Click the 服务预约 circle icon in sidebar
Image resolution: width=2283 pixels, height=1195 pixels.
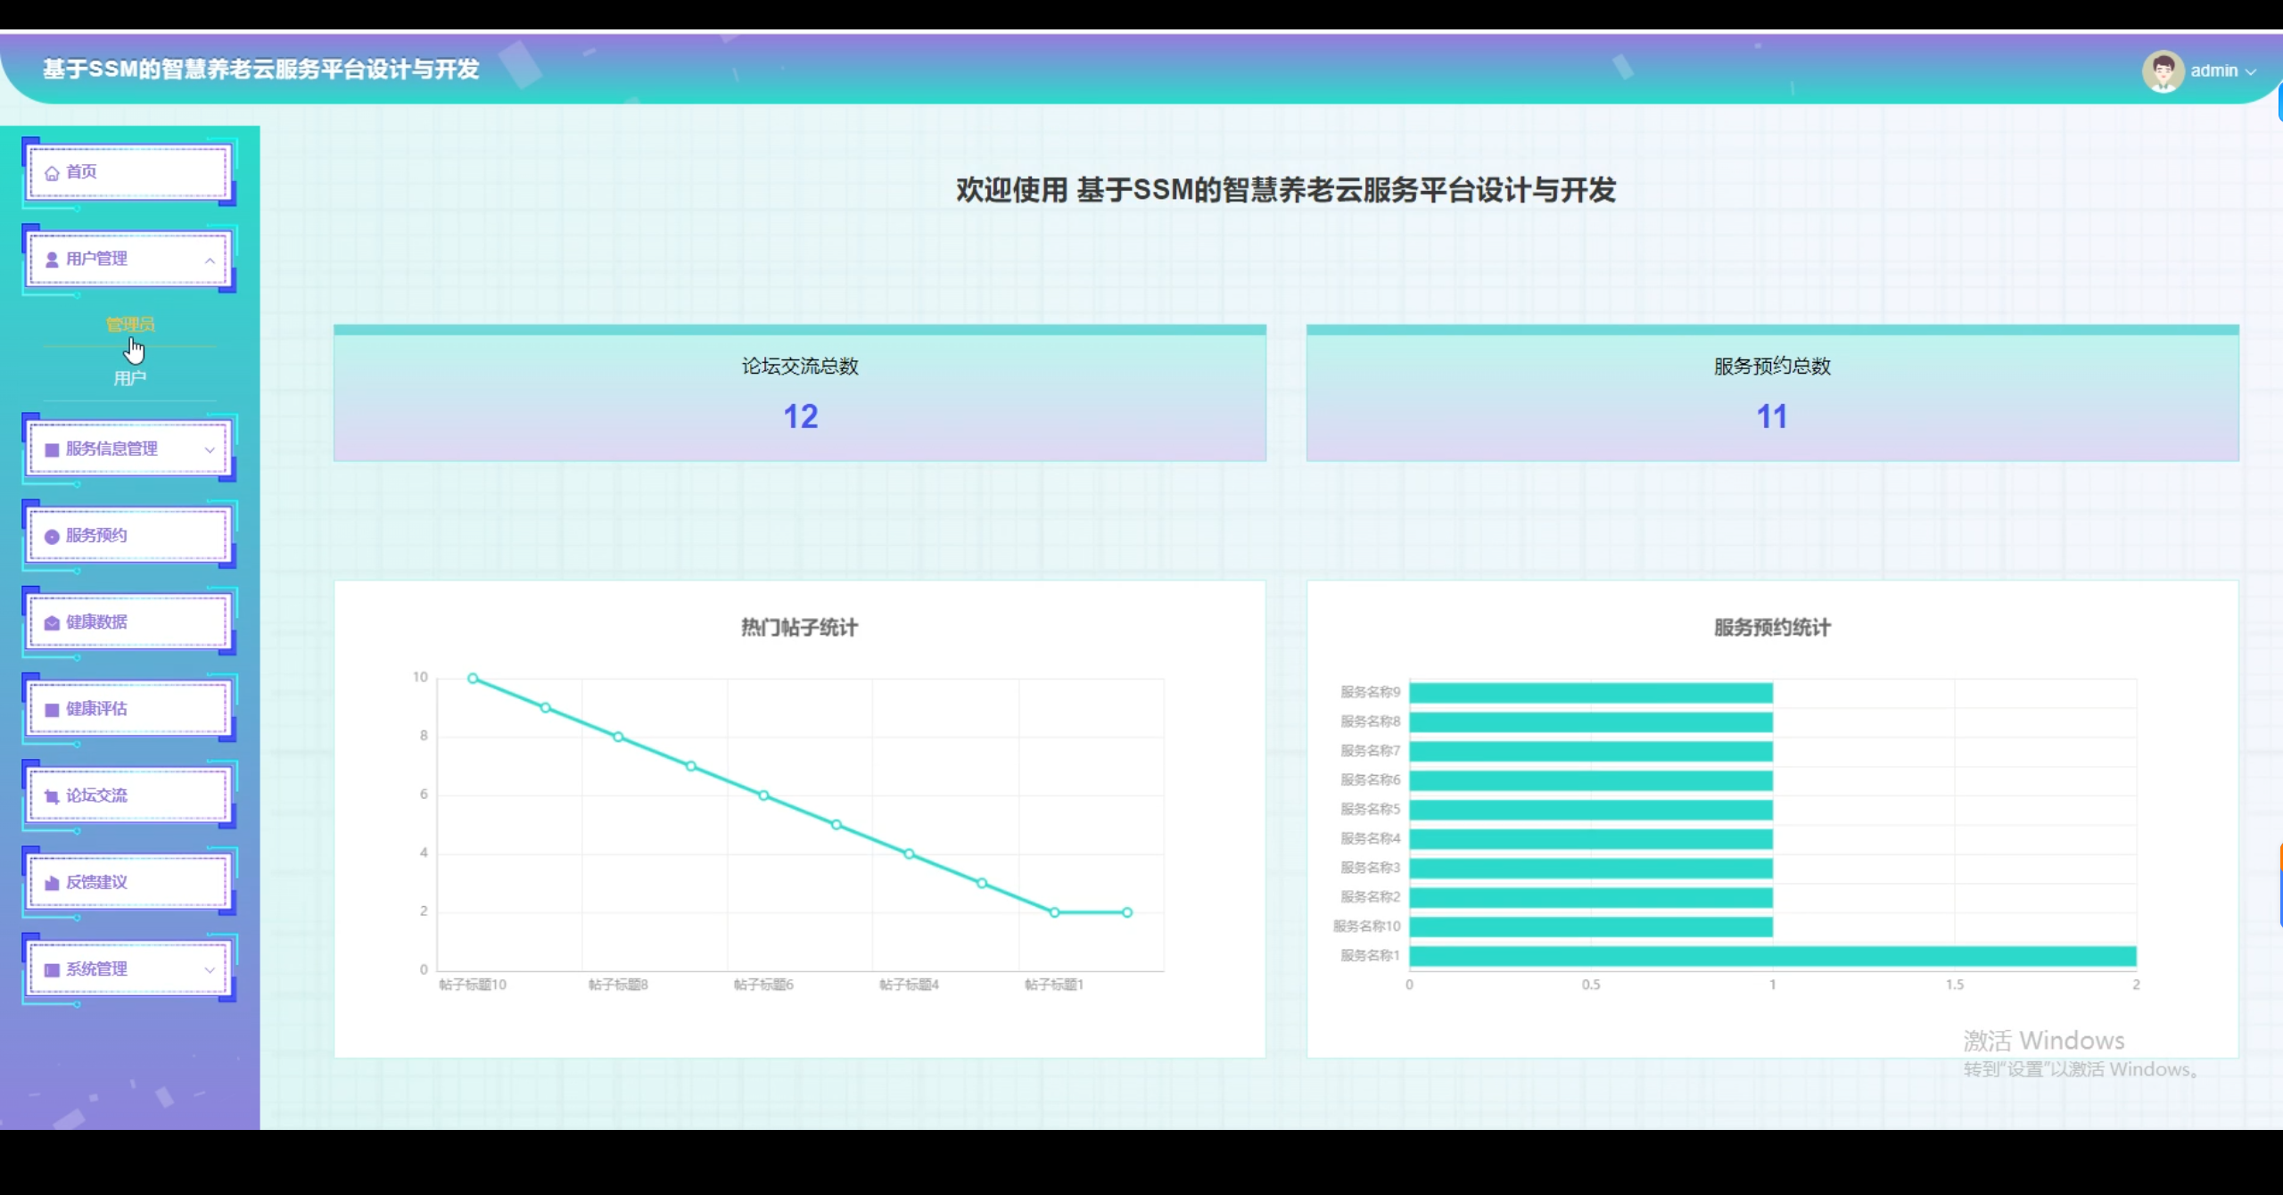pyautogui.click(x=51, y=535)
